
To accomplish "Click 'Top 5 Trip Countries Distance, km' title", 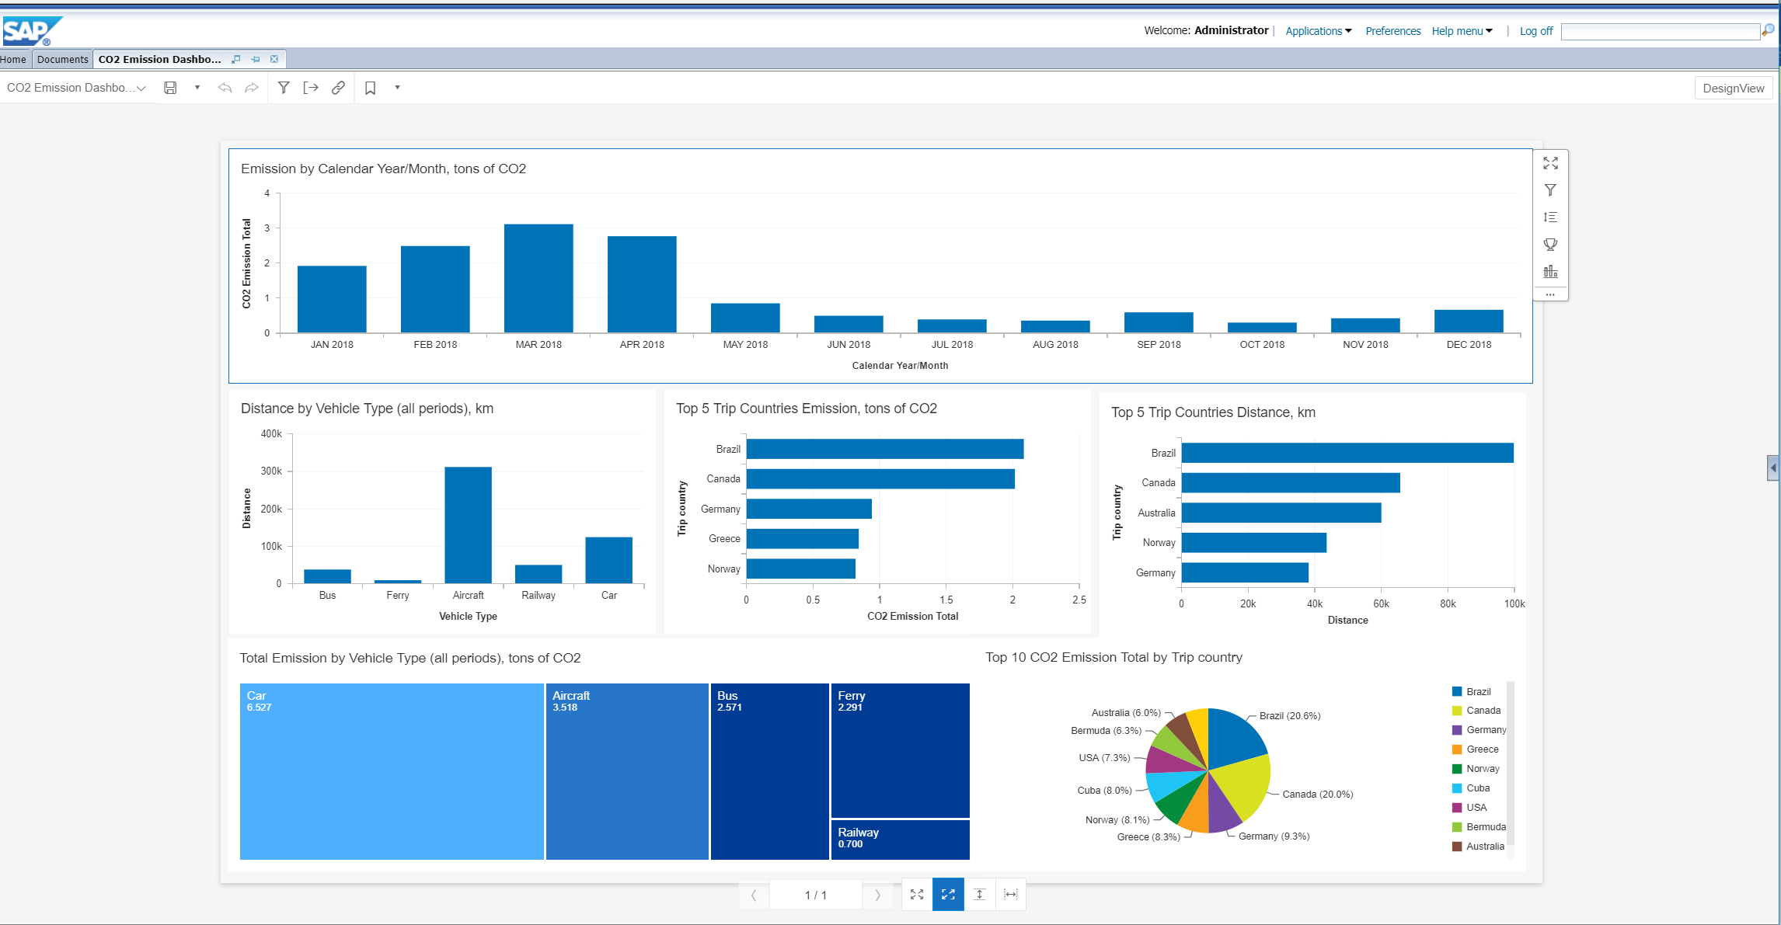I will click(1213, 412).
